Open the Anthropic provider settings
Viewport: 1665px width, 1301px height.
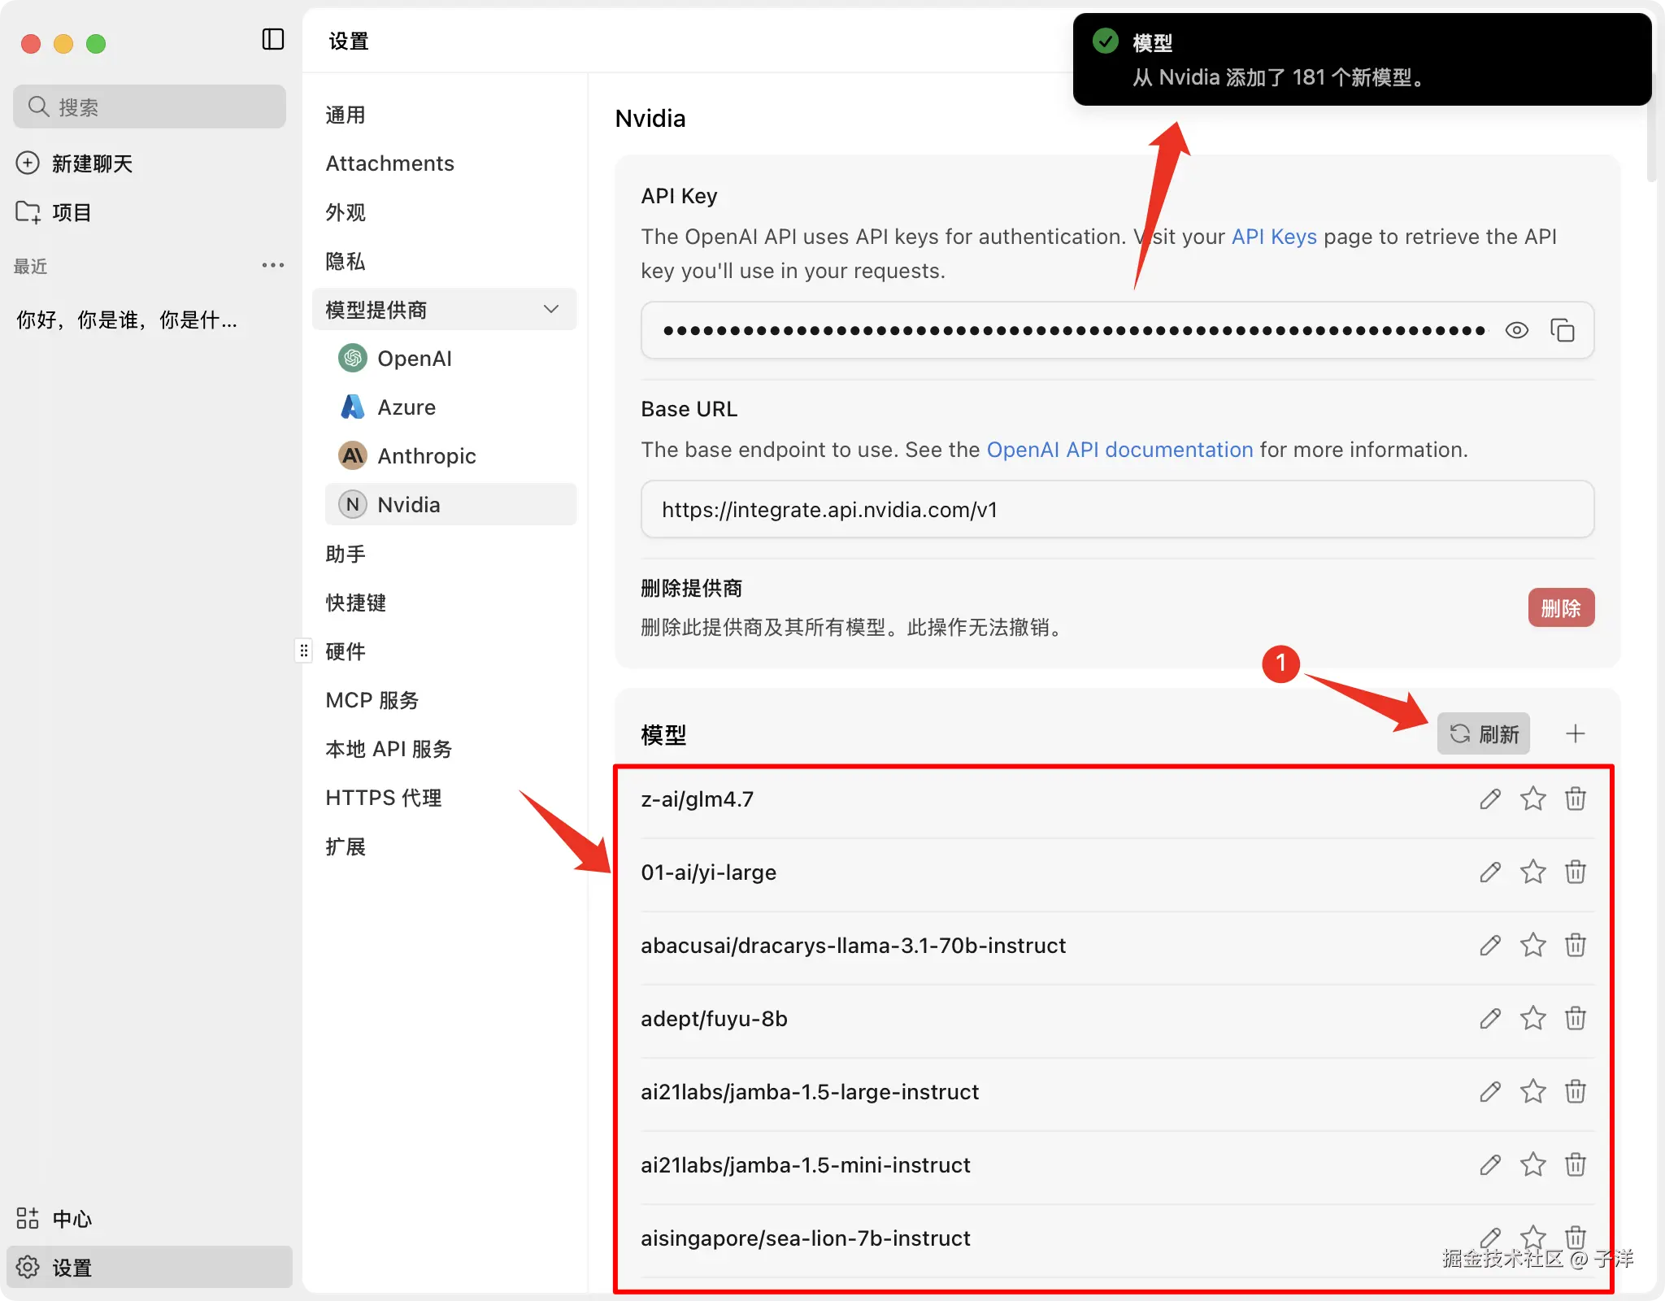pyautogui.click(x=426, y=455)
